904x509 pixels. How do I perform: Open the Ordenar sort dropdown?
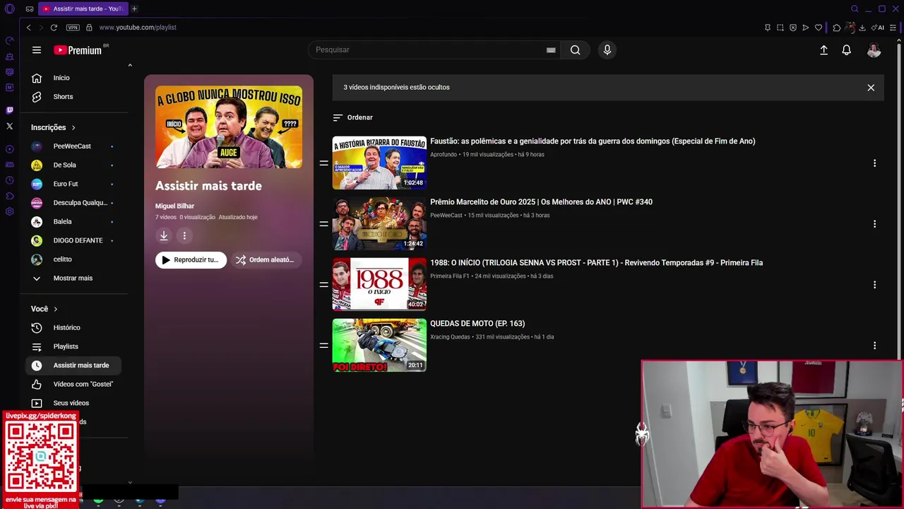[352, 117]
